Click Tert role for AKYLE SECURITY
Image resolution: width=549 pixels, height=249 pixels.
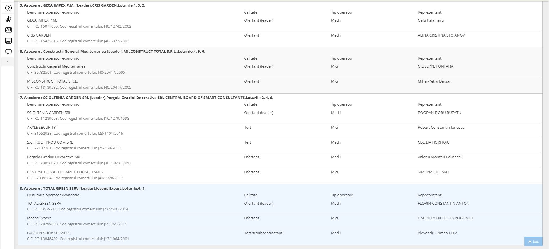[x=248, y=127]
